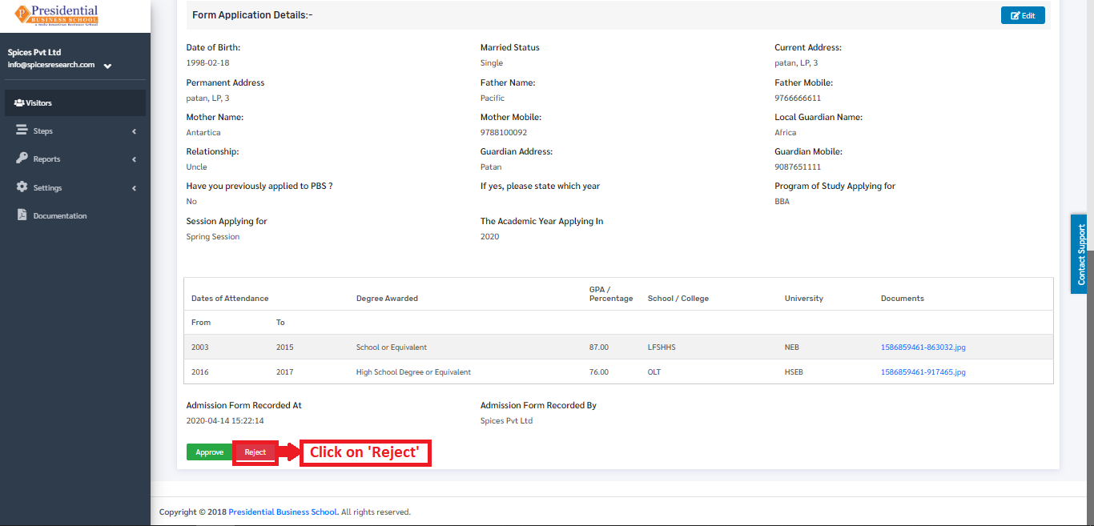Click the local guardian name Africa
The height and width of the screenshot is (526, 1094).
tap(786, 132)
